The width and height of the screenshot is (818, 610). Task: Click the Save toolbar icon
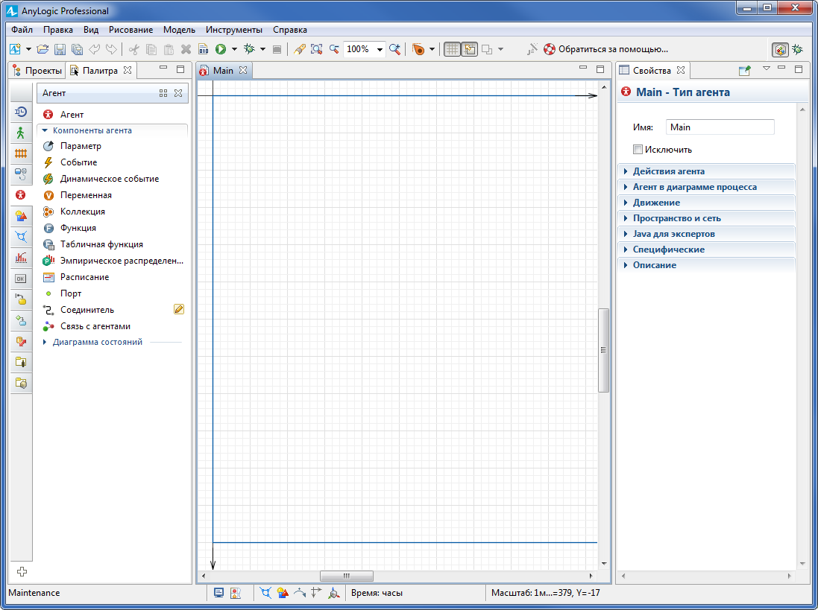[x=60, y=49]
